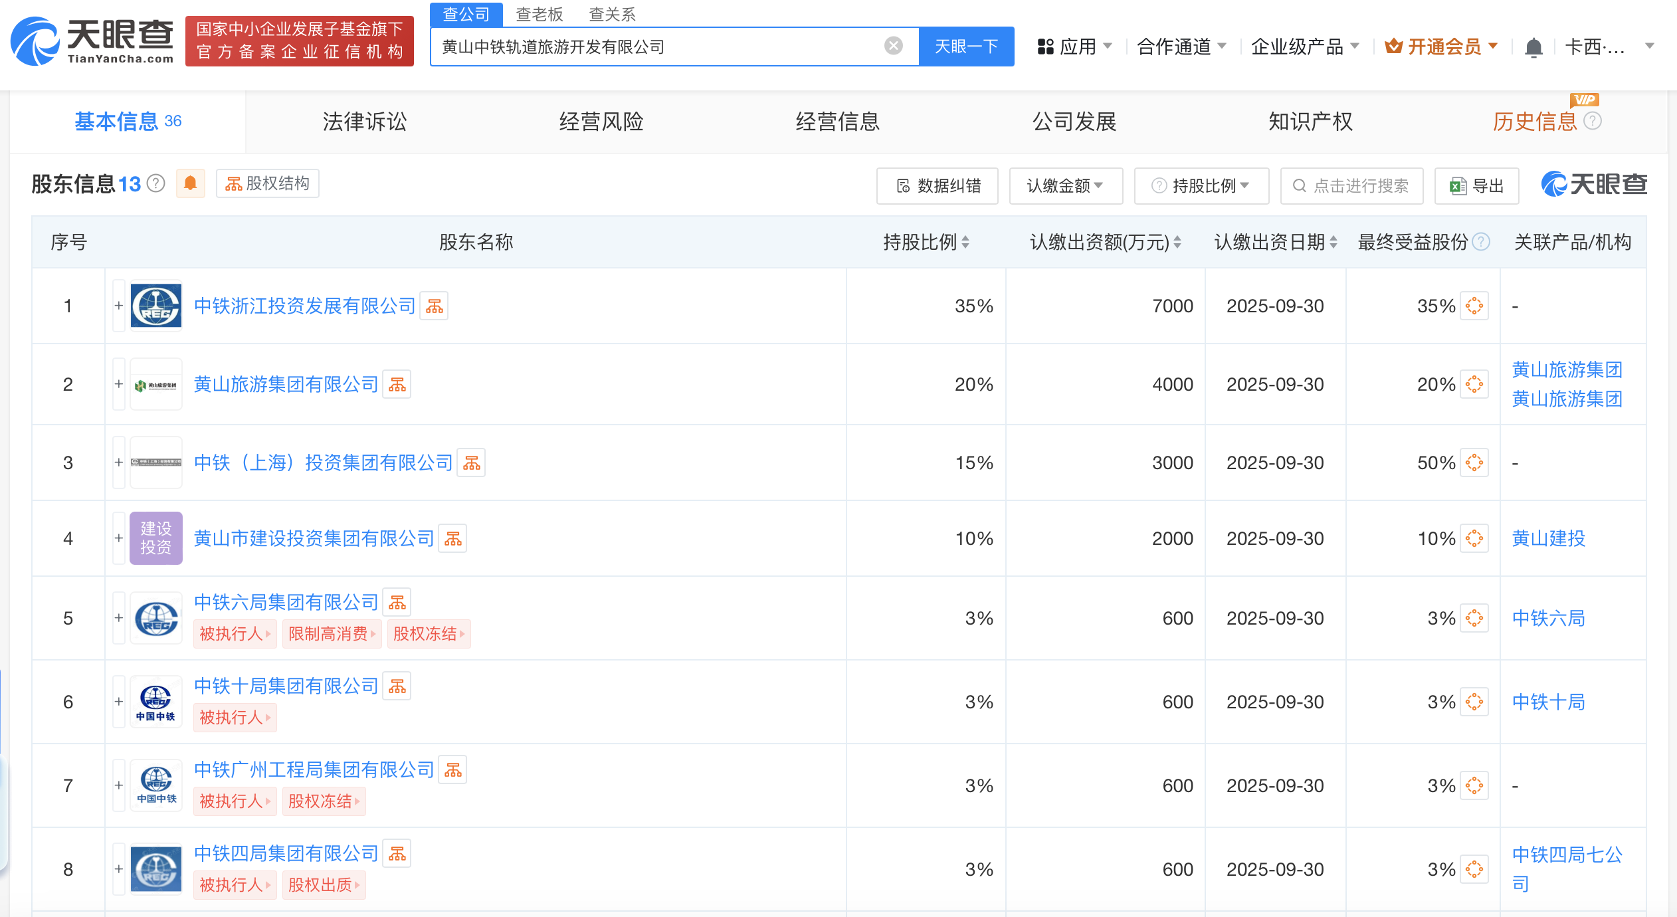The width and height of the screenshot is (1677, 917).
Task: Open equity structure icon beside 中铁浙江投资发展有限公司
Action: [x=435, y=306]
